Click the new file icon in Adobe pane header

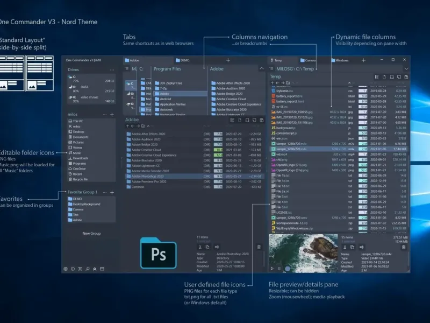coord(240,120)
